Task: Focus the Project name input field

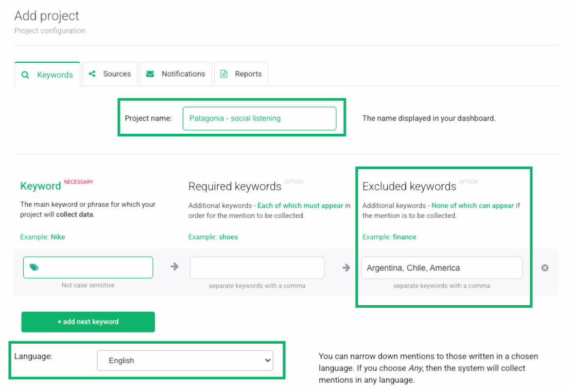Action: (259, 118)
